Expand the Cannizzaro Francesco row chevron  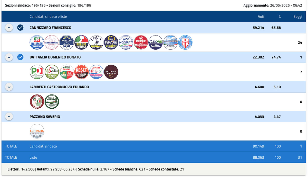9,28
